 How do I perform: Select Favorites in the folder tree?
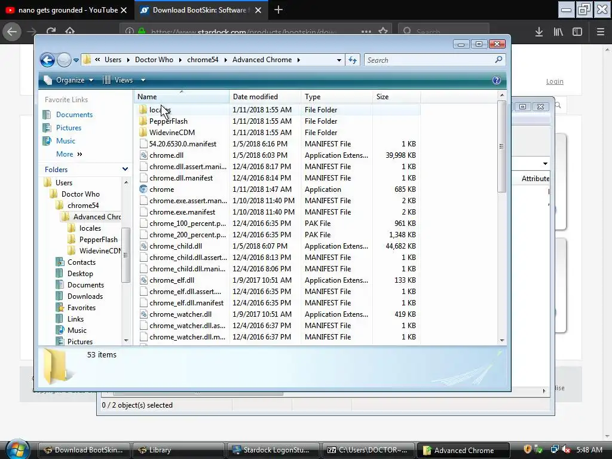81,308
